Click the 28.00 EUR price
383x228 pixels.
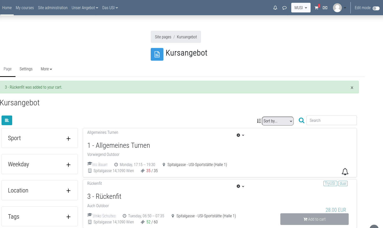coord(336,210)
